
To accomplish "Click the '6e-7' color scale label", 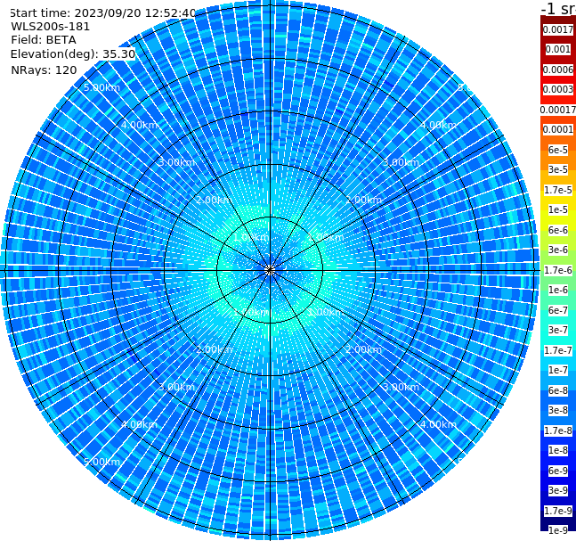I will pyautogui.click(x=558, y=310).
